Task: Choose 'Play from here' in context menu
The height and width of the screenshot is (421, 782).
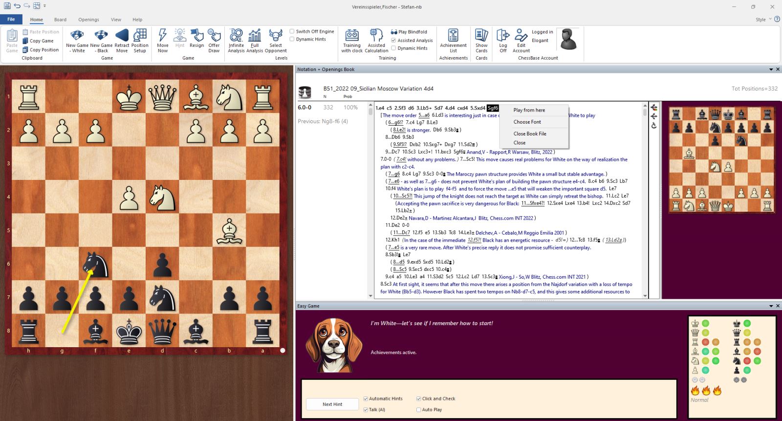Action: click(529, 110)
